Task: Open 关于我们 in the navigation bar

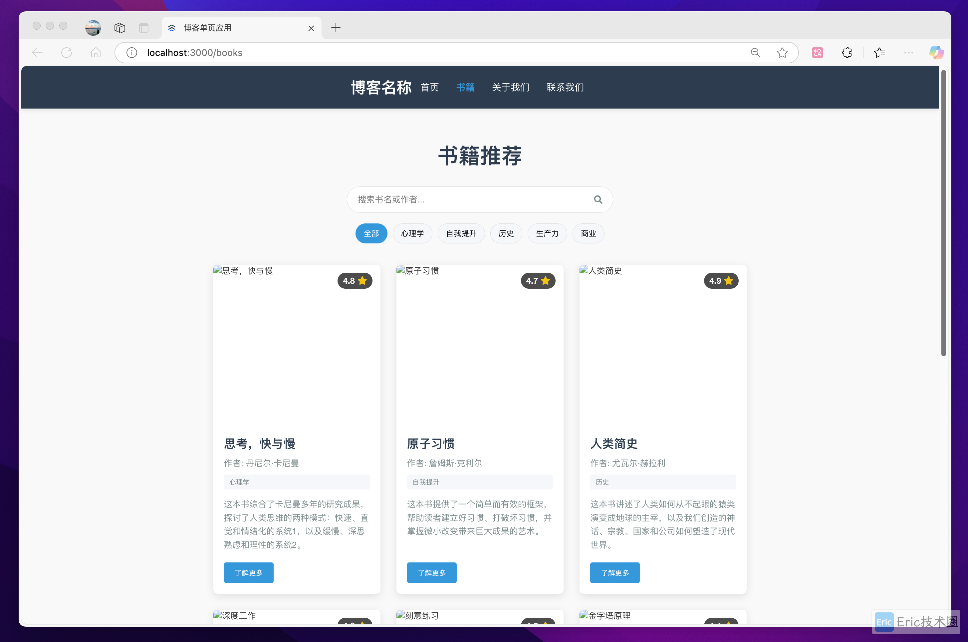Action: 510,87
